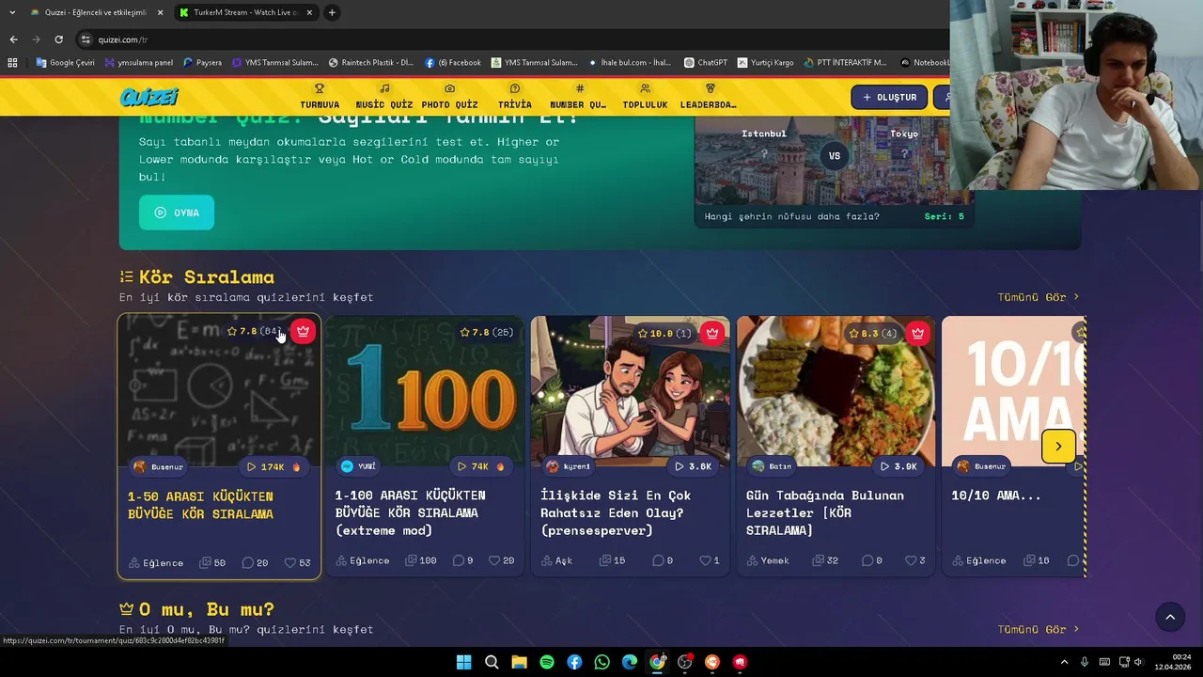Open the Topluluk community page
The image size is (1203, 677).
pyautogui.click(x=645, y=97)
